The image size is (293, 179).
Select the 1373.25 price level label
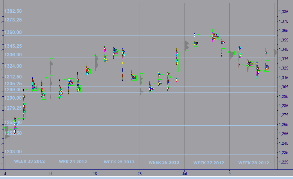pyautogui.click(x=13, y=20)
